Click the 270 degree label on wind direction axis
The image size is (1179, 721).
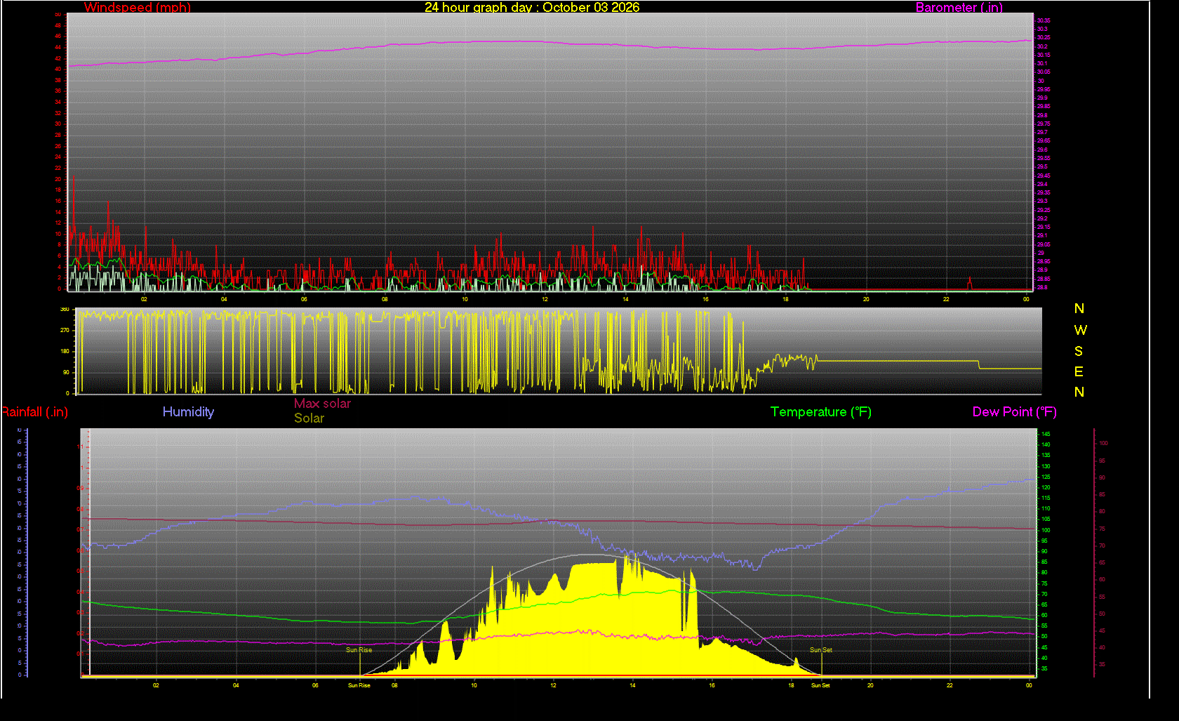pyautogui.click(x=65, y=330)
